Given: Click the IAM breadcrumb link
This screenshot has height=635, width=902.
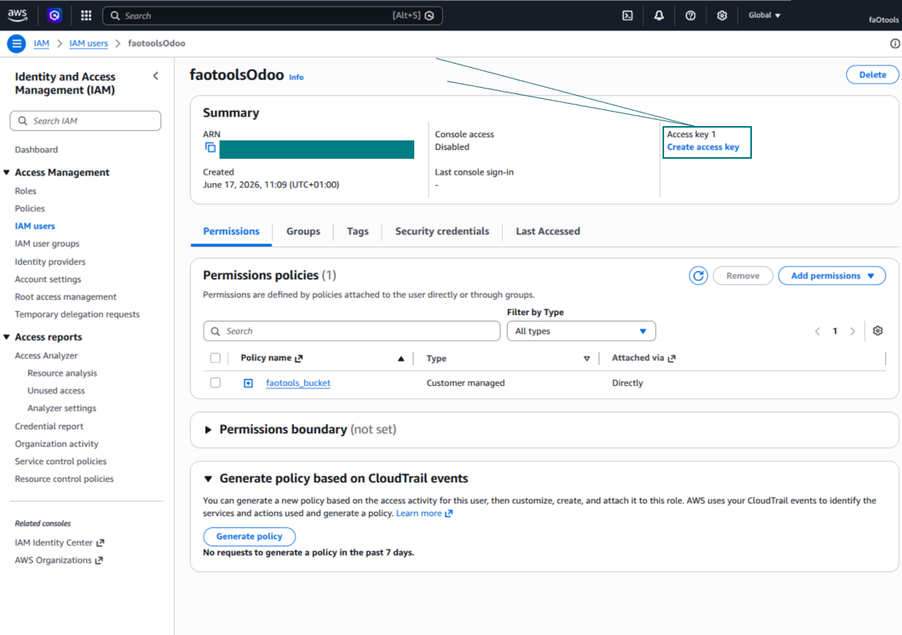Looking at the screenshot, I should 42,43.
